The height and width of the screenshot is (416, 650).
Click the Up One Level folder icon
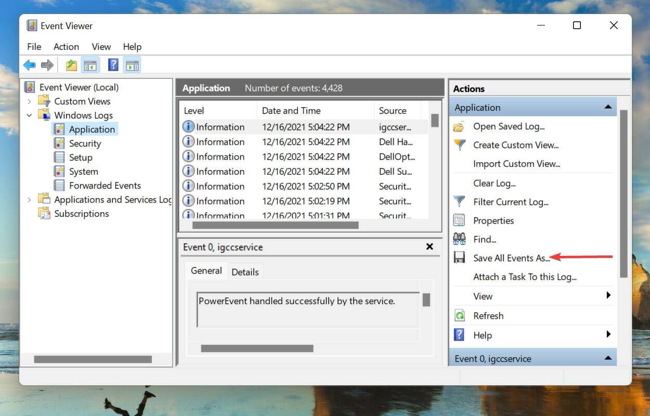[71, 65]
